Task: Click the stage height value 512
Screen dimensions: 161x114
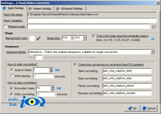Action: point(78,38)
